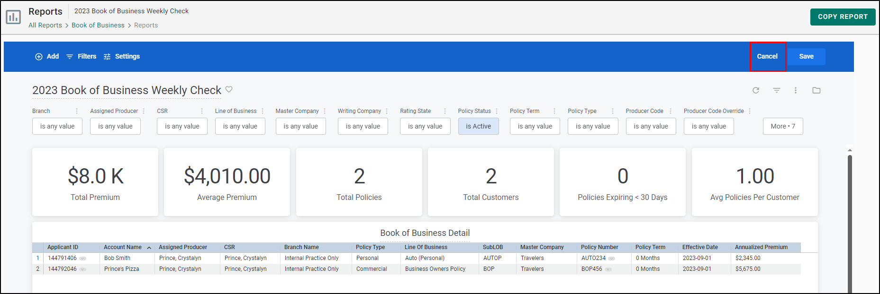Open Policy Status filter kebab menu
The image size is (880, 294).
497,111
